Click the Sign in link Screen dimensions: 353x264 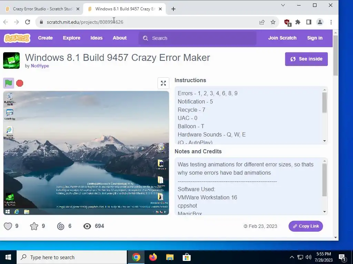click(315, 38)
